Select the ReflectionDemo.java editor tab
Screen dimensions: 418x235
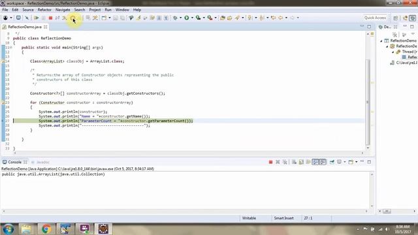point(25,27)
